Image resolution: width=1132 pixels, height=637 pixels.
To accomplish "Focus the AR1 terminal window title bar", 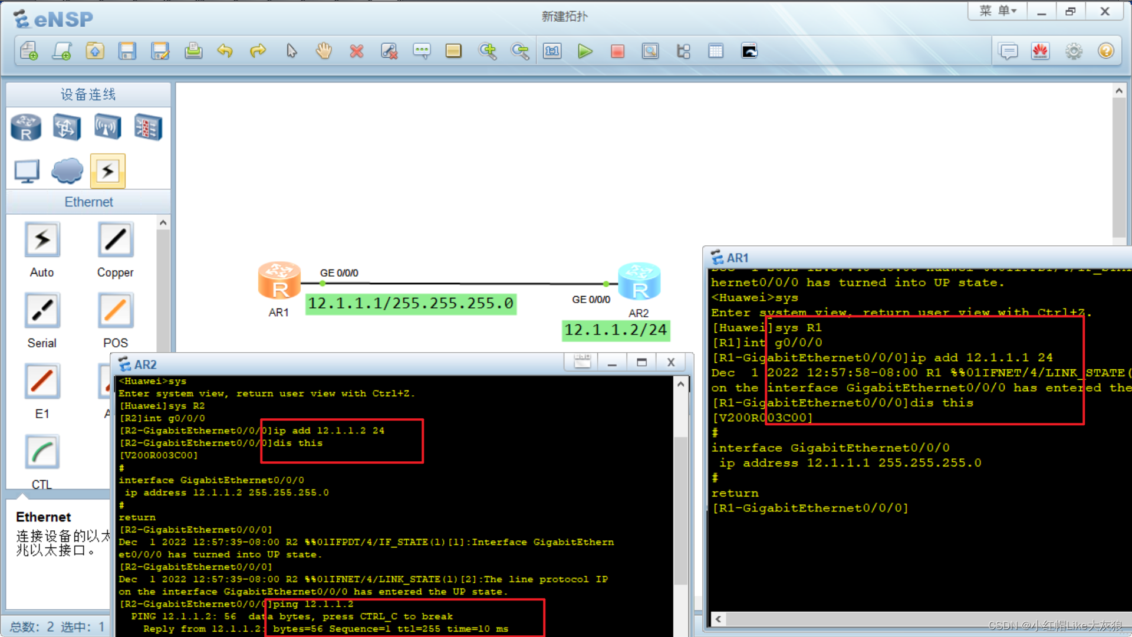I will (739, 258).
